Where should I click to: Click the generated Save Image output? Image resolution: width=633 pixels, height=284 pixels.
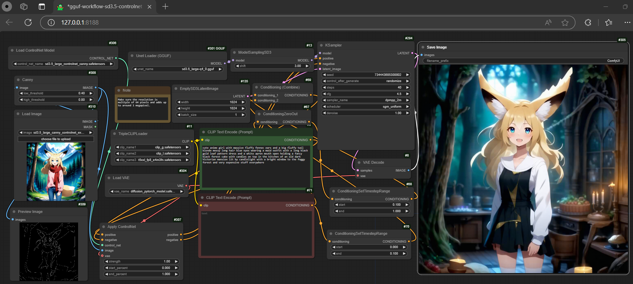click(x=523, y=169)
